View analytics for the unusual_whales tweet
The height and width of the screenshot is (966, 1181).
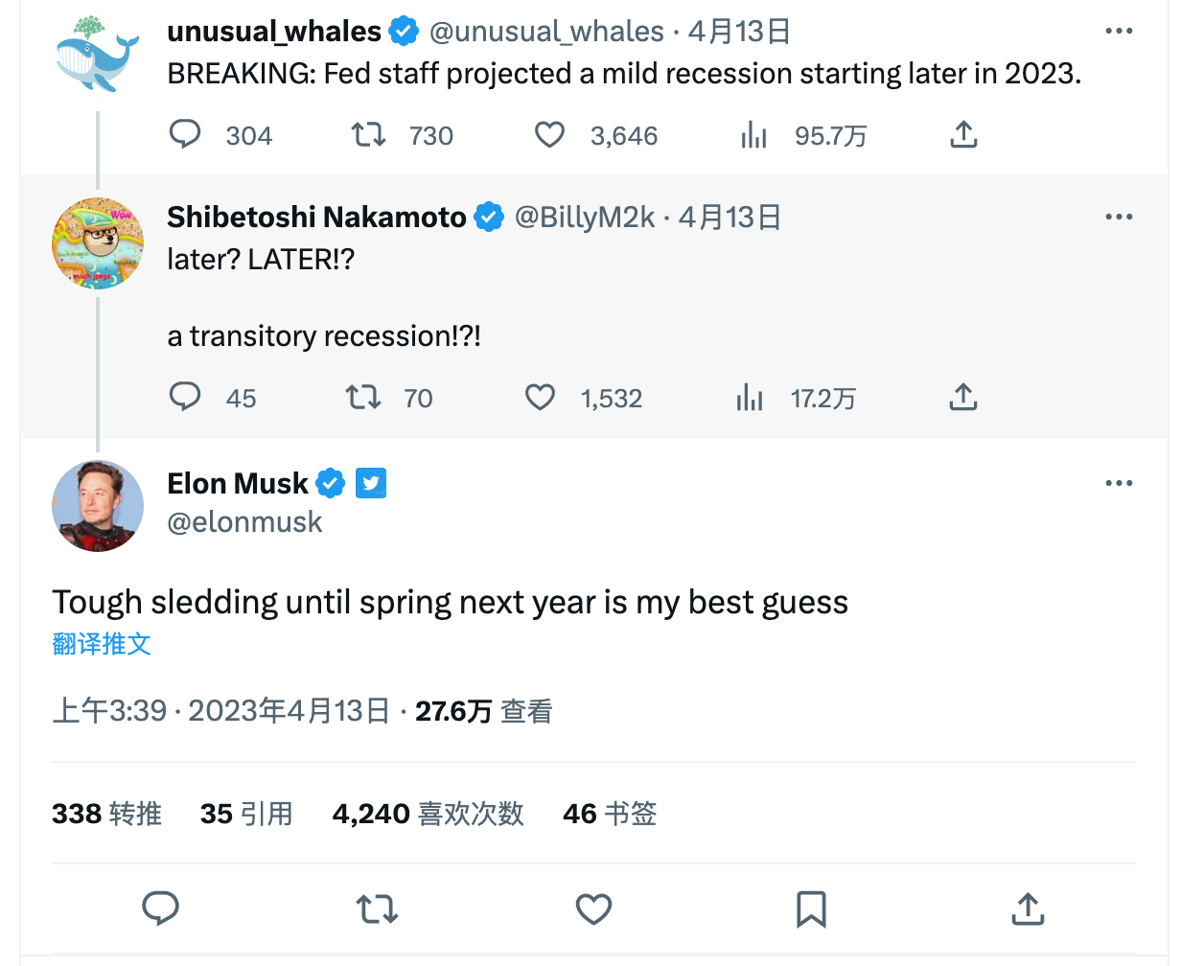754,135
